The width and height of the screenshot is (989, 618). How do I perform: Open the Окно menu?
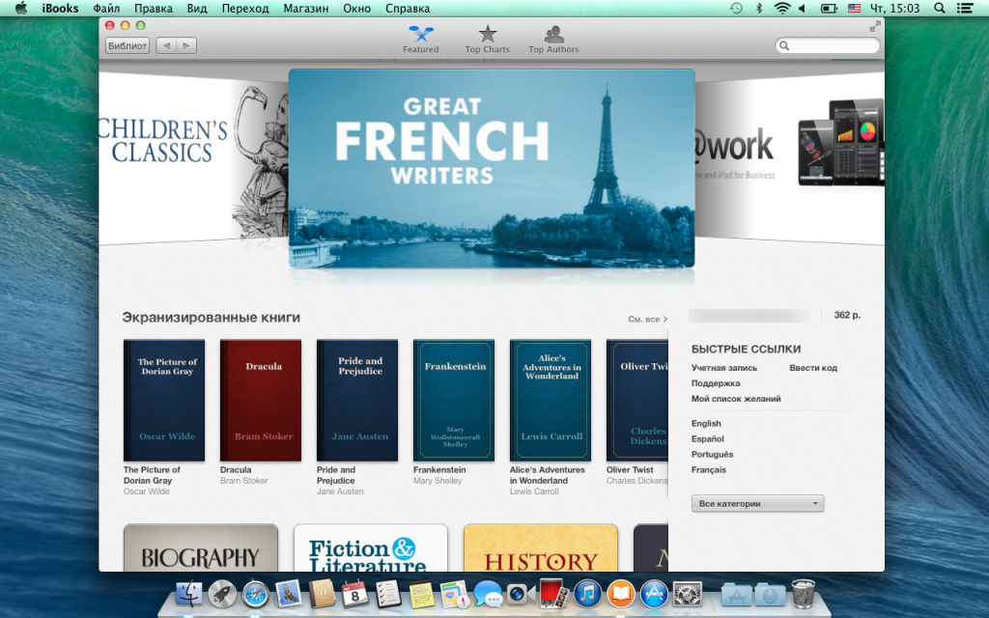click(x=357, y=8)
